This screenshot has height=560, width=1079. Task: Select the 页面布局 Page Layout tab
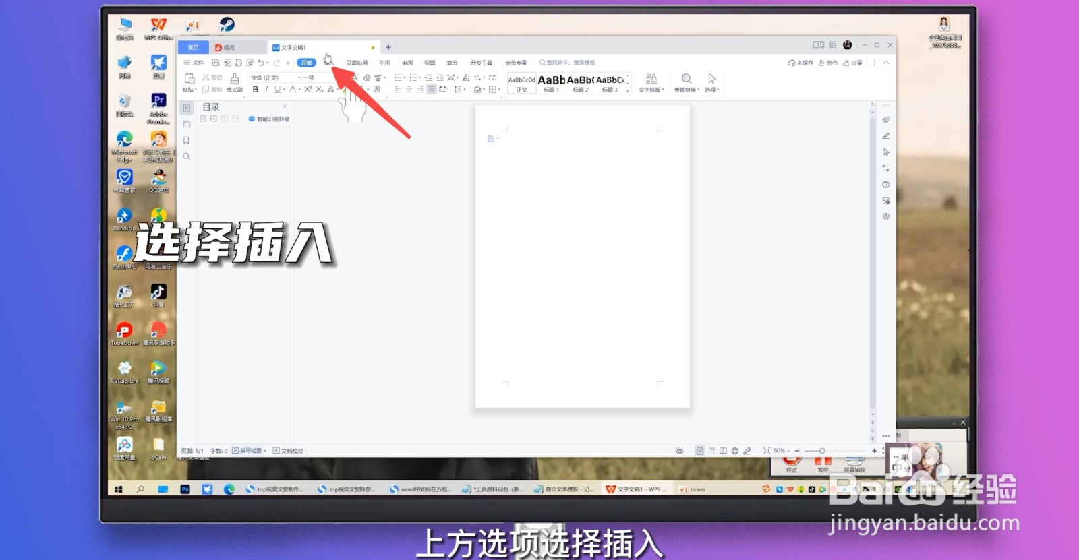[x=357, y=63]
